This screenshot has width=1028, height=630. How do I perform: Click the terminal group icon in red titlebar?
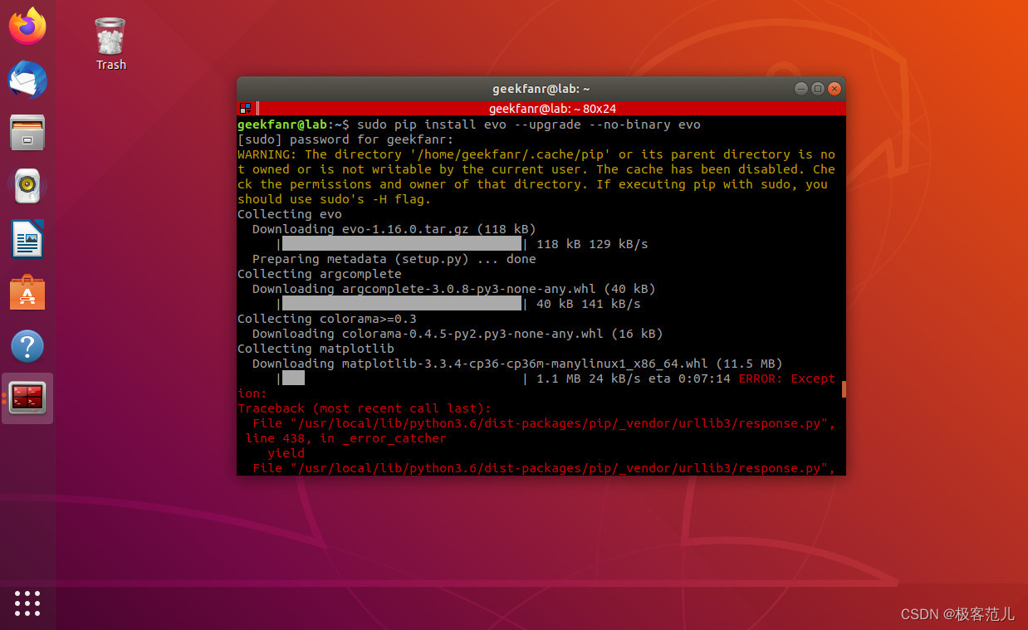pyautogui.click(x=245, y=108)
